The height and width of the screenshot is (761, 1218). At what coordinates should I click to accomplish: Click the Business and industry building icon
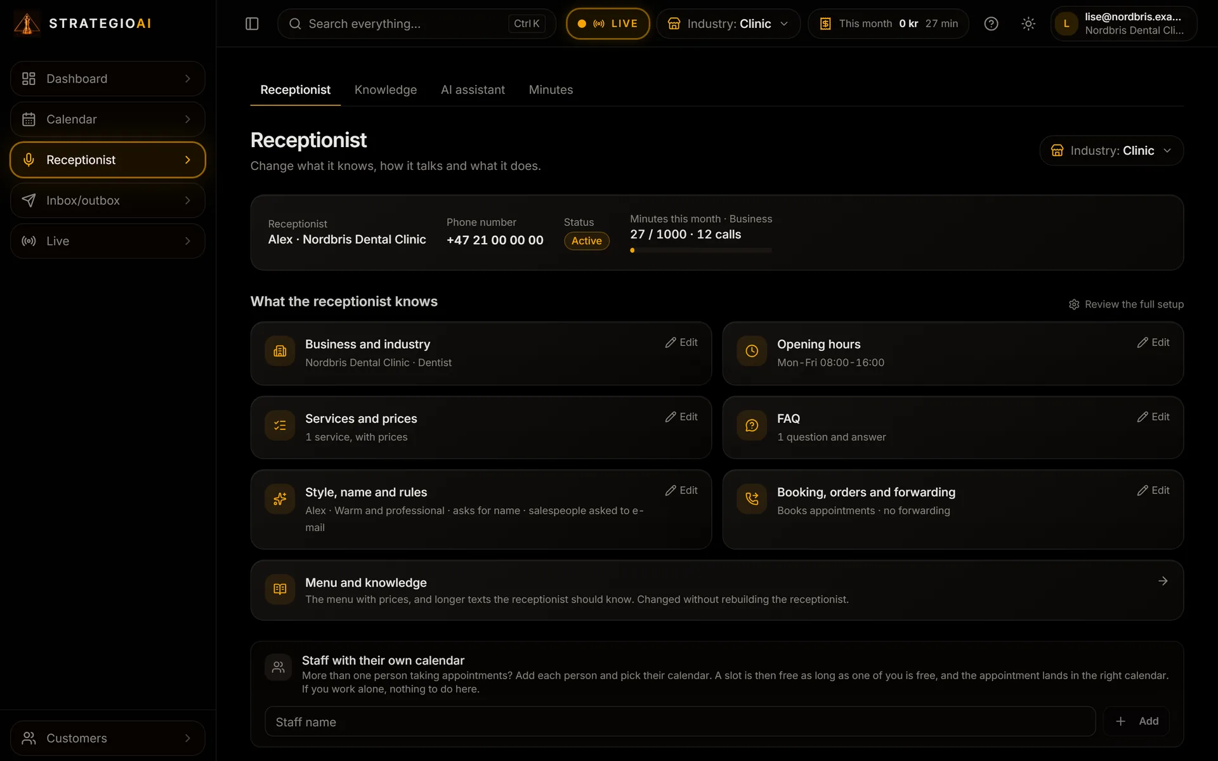pyautogui.click(x=280, y=351)
